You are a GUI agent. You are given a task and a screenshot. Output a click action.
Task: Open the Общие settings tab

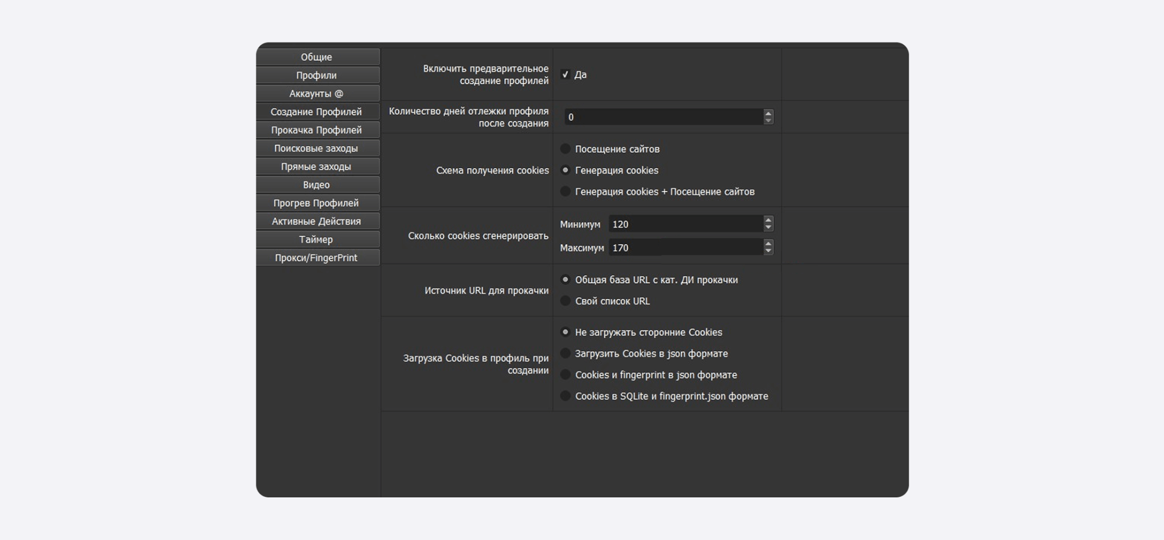[317, 57]
